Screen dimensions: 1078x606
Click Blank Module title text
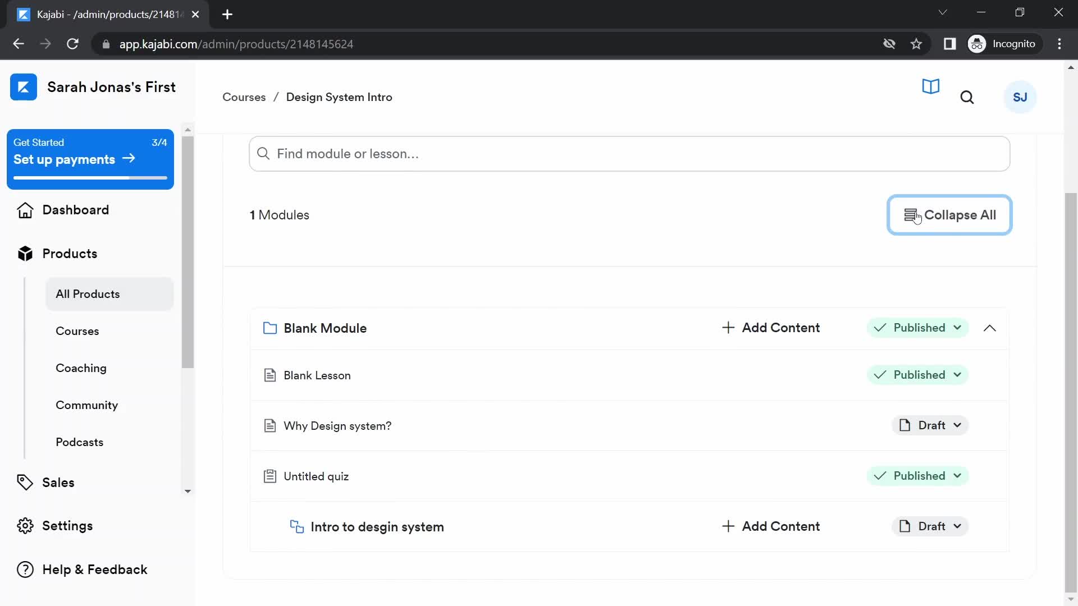[x=325, y=328]
